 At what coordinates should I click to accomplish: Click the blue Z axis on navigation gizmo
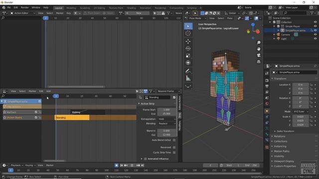pos(253,25)
